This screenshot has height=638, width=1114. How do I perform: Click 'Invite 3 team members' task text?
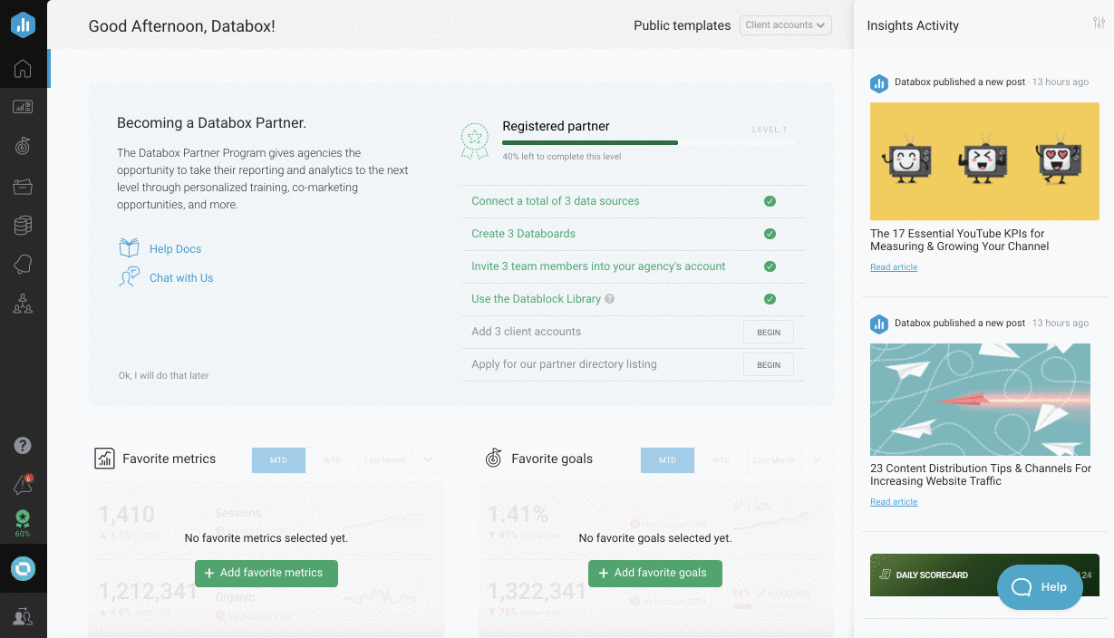pyautogui.click(x=598, y=266)
